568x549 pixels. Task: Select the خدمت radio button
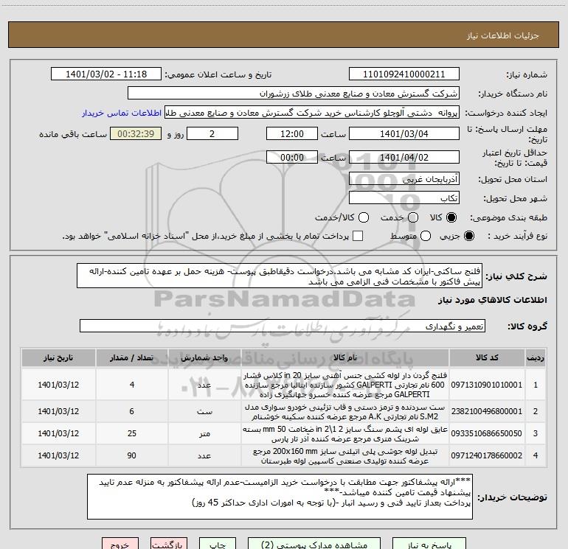coord(413,217)
